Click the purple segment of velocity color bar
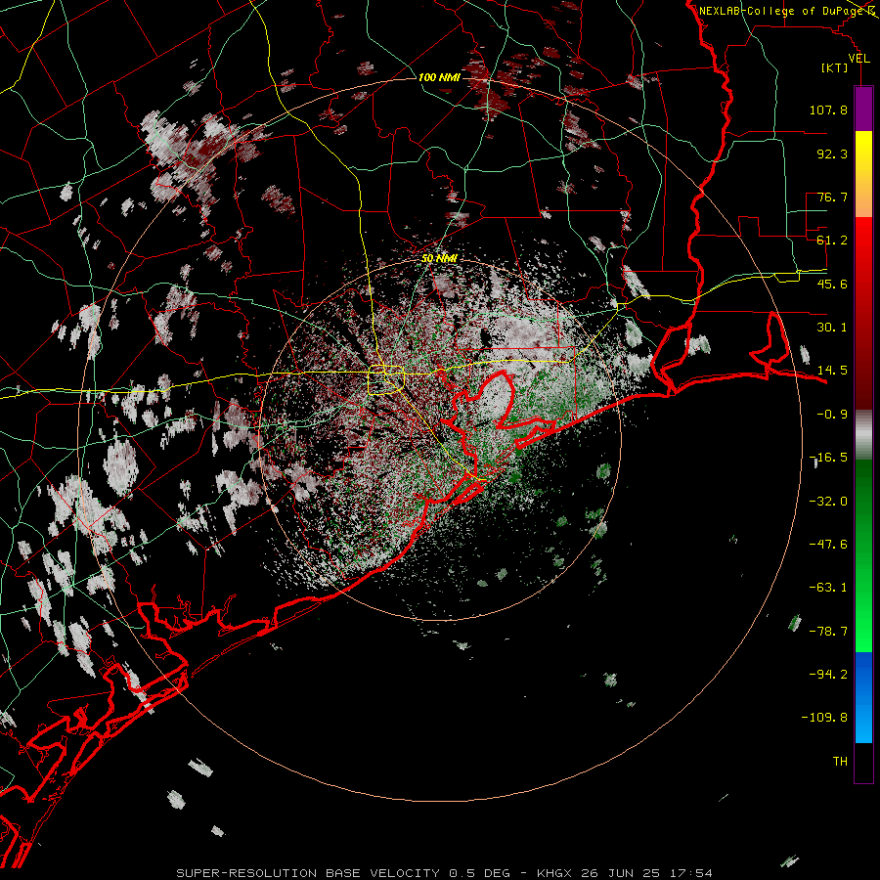The image size is (880, 880). (863, 109)
